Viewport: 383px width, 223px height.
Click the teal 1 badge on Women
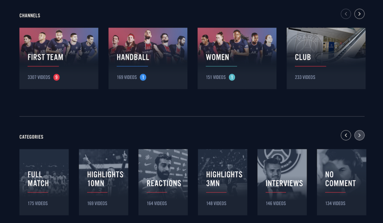pos(232,77)
